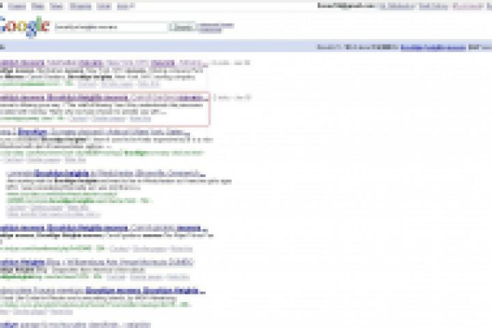Expand the last item in top-left navigation links

[x=126, y=6]
